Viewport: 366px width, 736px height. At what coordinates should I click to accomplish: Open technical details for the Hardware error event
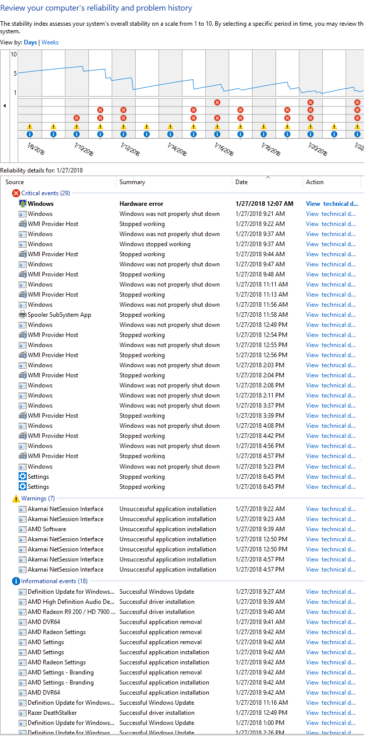click(x=332, y=204)
